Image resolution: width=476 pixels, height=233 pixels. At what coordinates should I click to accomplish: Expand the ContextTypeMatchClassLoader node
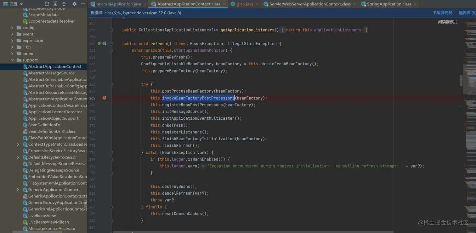click(18, 144)
